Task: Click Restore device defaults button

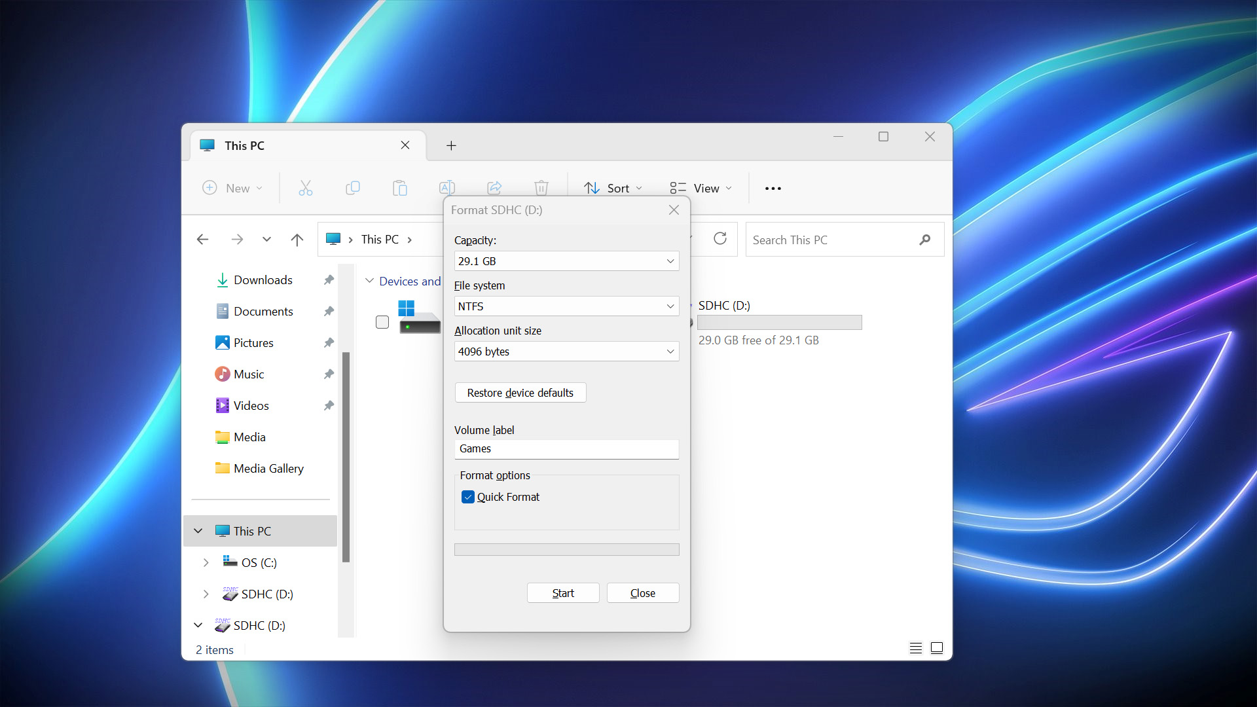Action: point(519,393)
